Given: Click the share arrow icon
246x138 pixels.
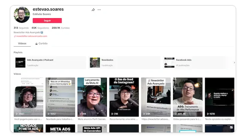Looking at the screenshot, I should [93, 10].
